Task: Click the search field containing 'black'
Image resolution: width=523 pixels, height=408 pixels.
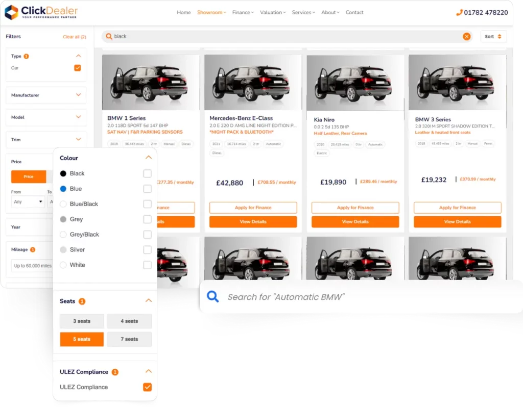Action: tap(288, 36)
